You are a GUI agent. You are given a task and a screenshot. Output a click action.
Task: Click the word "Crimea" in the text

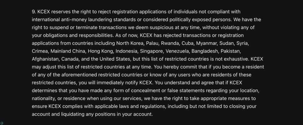point(41,51)
